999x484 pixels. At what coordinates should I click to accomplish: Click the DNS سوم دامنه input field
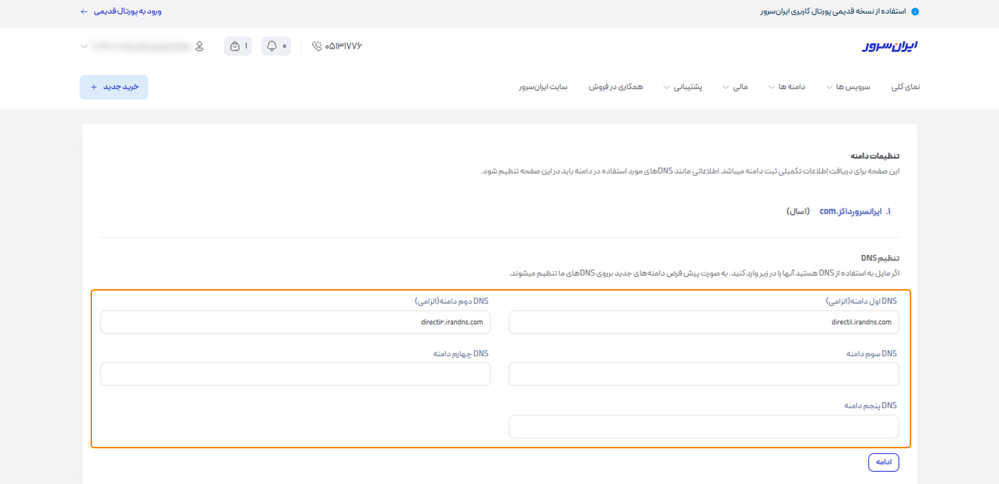click(x=704, y=373)
